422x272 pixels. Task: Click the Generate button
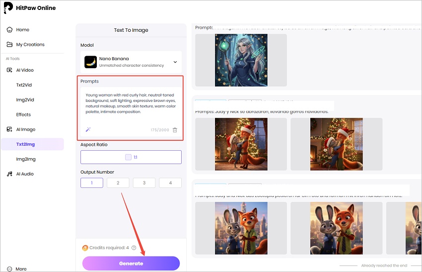point(131,264)
